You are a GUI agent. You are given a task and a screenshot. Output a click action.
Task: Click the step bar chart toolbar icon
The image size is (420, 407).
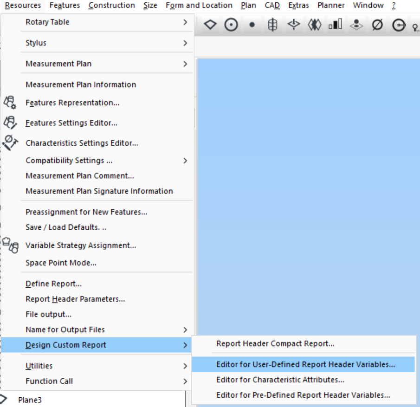click(x=336, y=24)
